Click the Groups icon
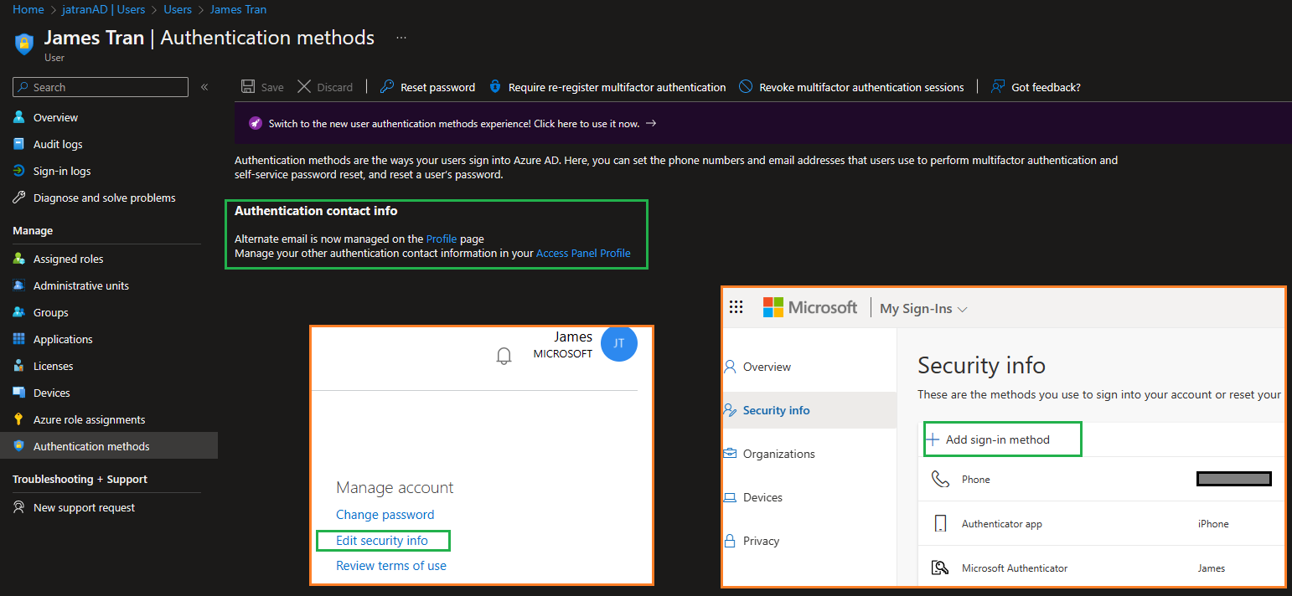This screenshot has height=596, width=1292. pyautogui.click(x=19, y=312)
